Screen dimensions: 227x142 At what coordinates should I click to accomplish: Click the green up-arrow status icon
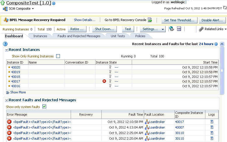[3, 3]
